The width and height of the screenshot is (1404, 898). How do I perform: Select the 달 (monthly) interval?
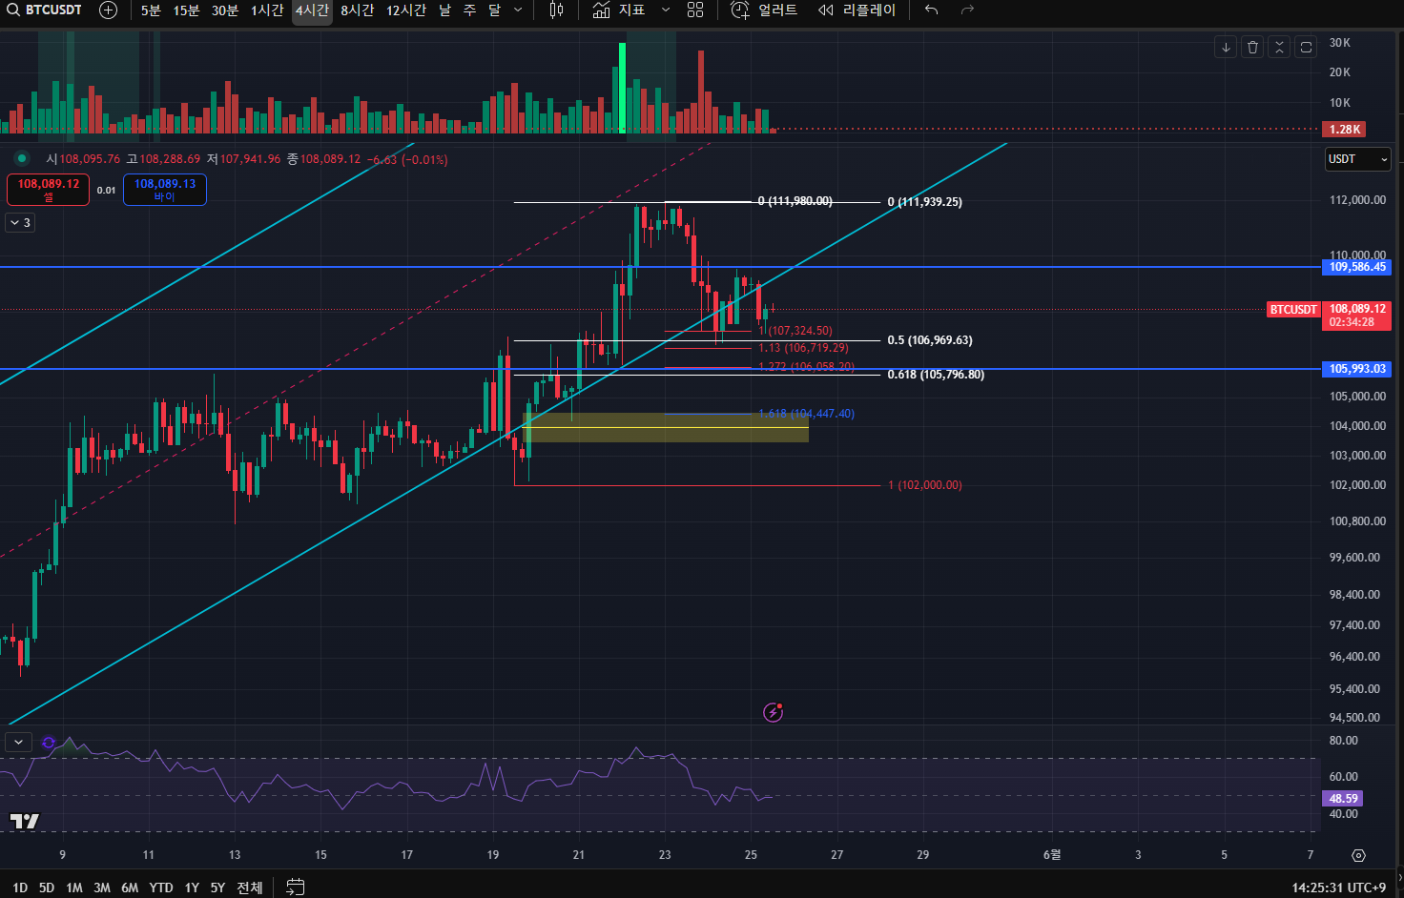(x=494, y=10)
